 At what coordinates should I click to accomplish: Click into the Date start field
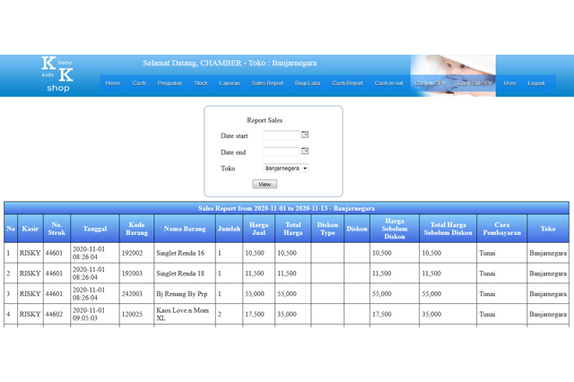point(281,135)
